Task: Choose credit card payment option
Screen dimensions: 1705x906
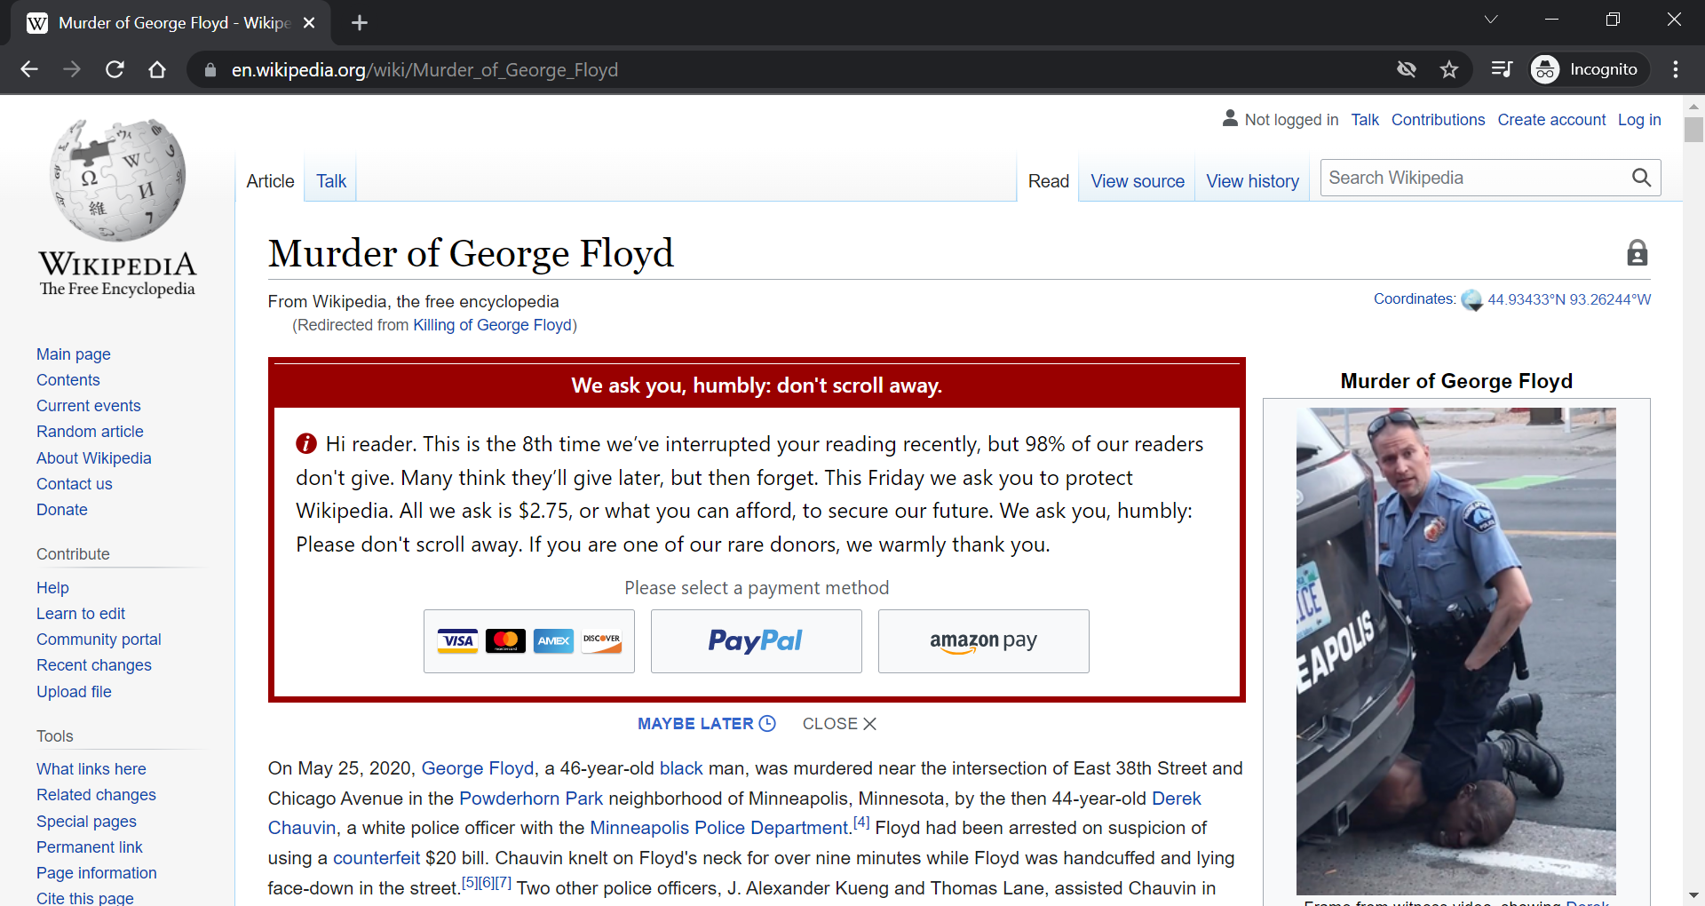Action: 529,641
